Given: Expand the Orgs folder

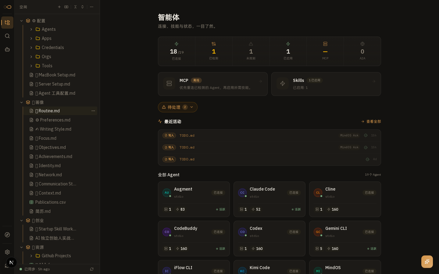Looking at the screenshot, I should 31,57.
